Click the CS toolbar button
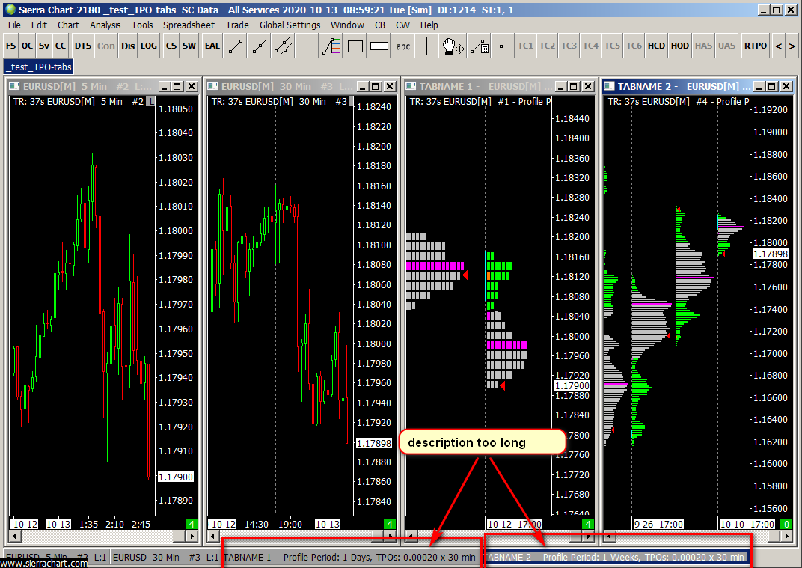Viewport: 802px width, 568px height. tap(171, 46)
